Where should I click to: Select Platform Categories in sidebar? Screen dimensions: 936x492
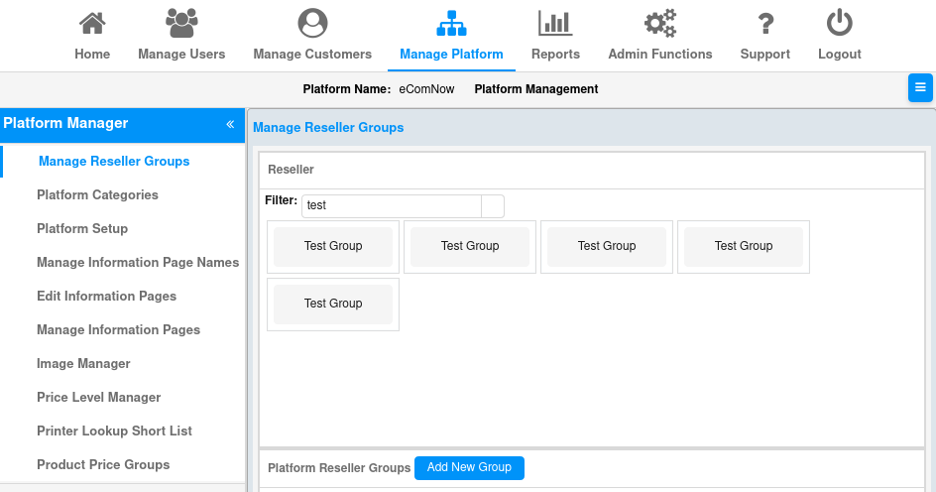97,195
